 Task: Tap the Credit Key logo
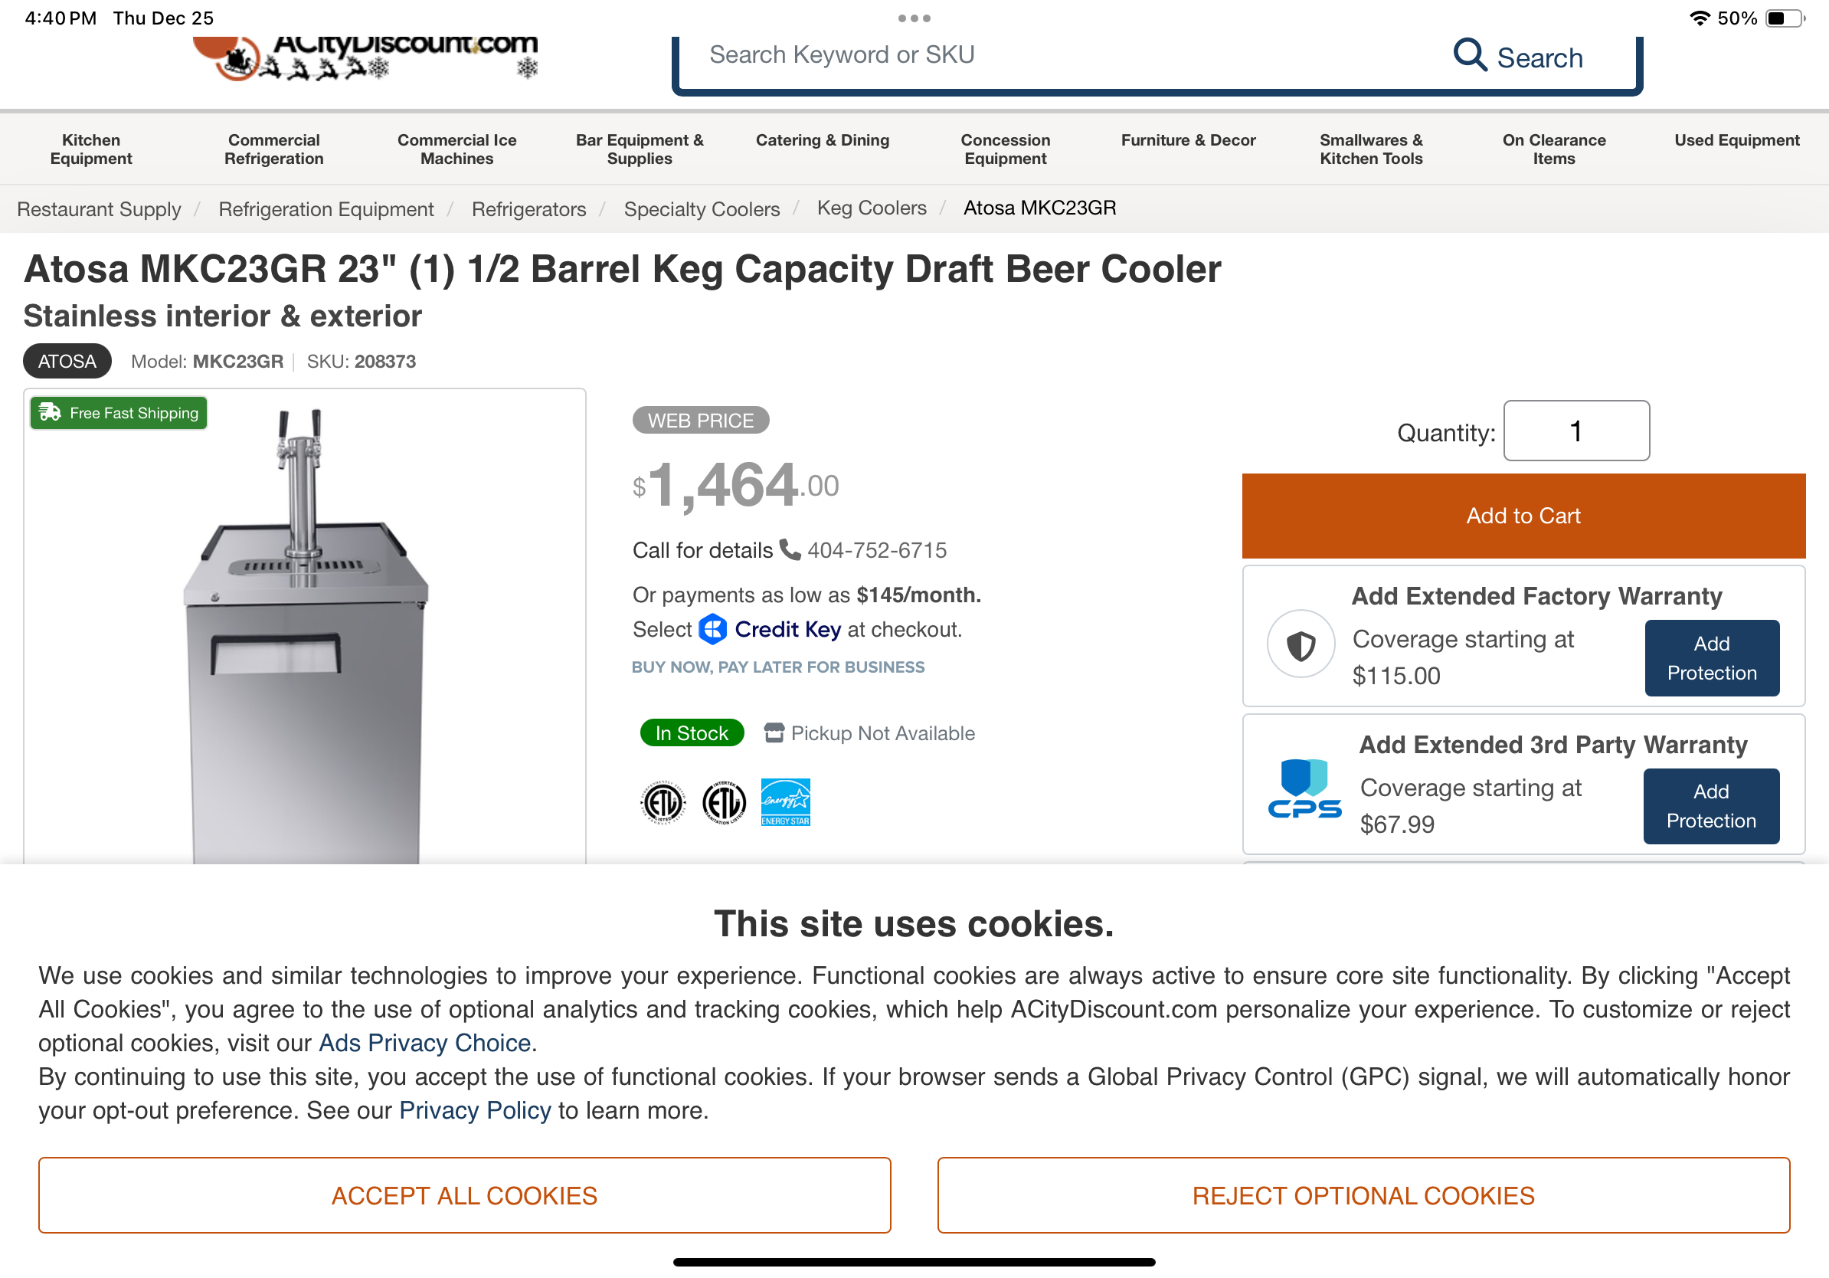(x=770, y=630)
